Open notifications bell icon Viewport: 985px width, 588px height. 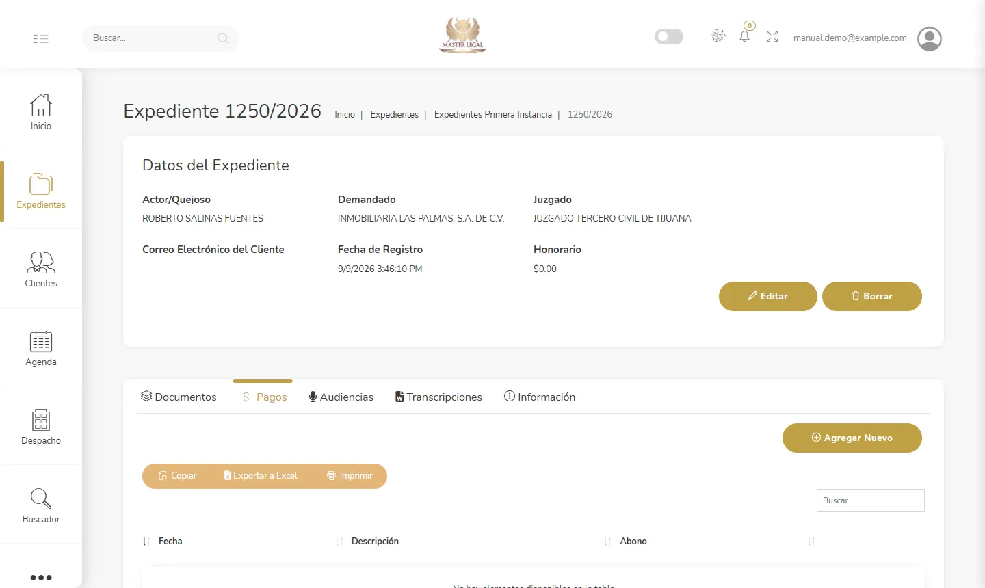745,36
